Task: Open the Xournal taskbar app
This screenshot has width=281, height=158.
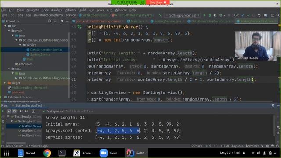Action: tap(83, 153)
